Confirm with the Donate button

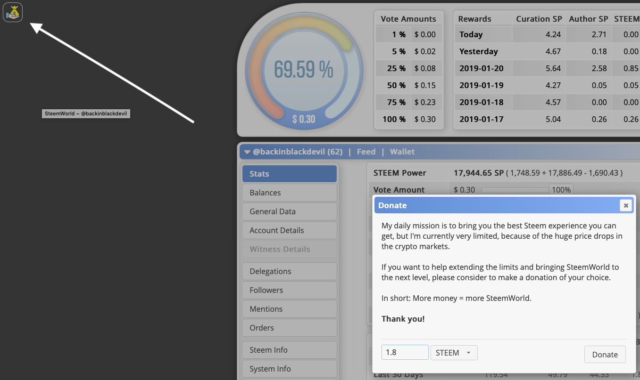(605, 355)
